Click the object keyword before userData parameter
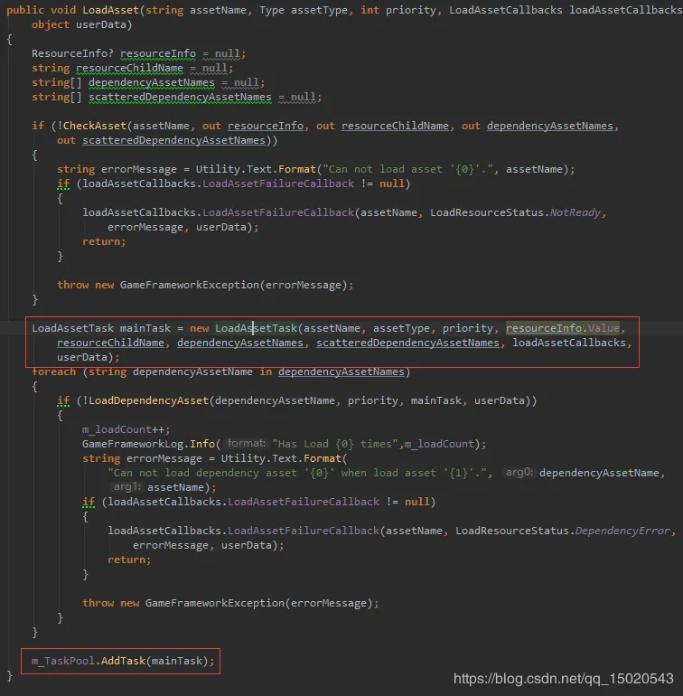The width and height of the screenshot is (683, 696). [x=51, y=24]
